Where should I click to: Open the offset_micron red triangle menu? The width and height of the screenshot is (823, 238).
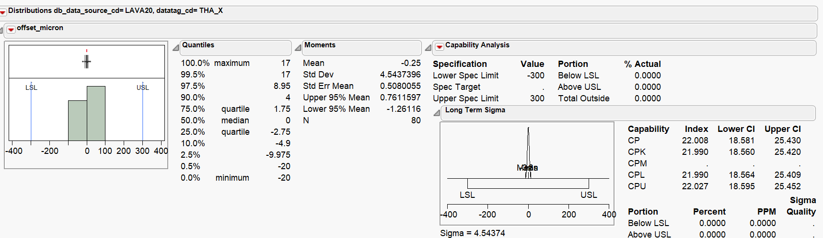point(11,29)
